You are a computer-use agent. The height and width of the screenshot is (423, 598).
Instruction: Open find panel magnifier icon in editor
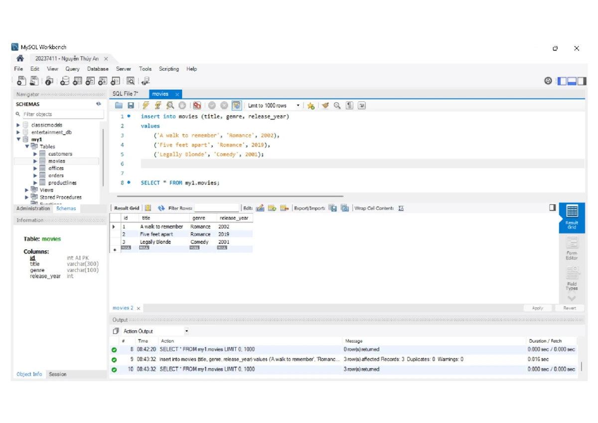pos(337,105)
